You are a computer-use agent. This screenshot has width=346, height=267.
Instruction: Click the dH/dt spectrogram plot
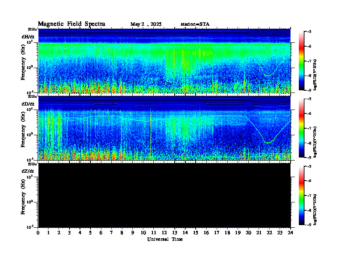click(164, 61)
